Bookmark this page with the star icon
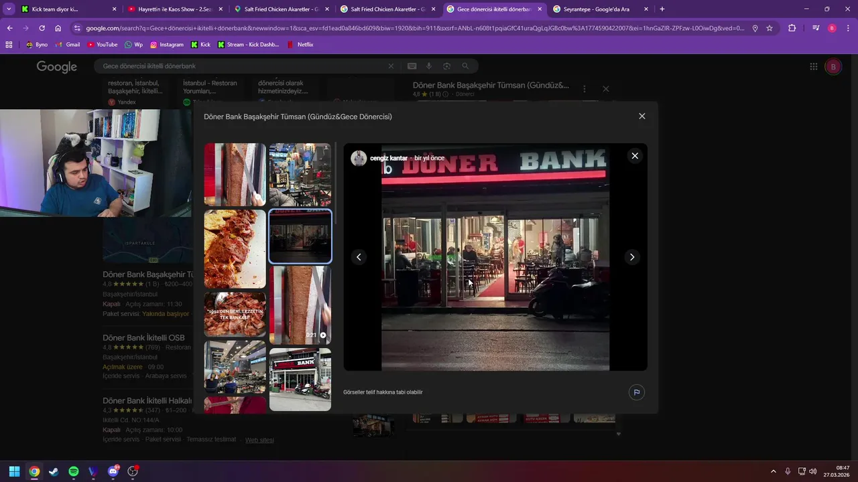This screenshot has height=482, width=858. point(770,28)
